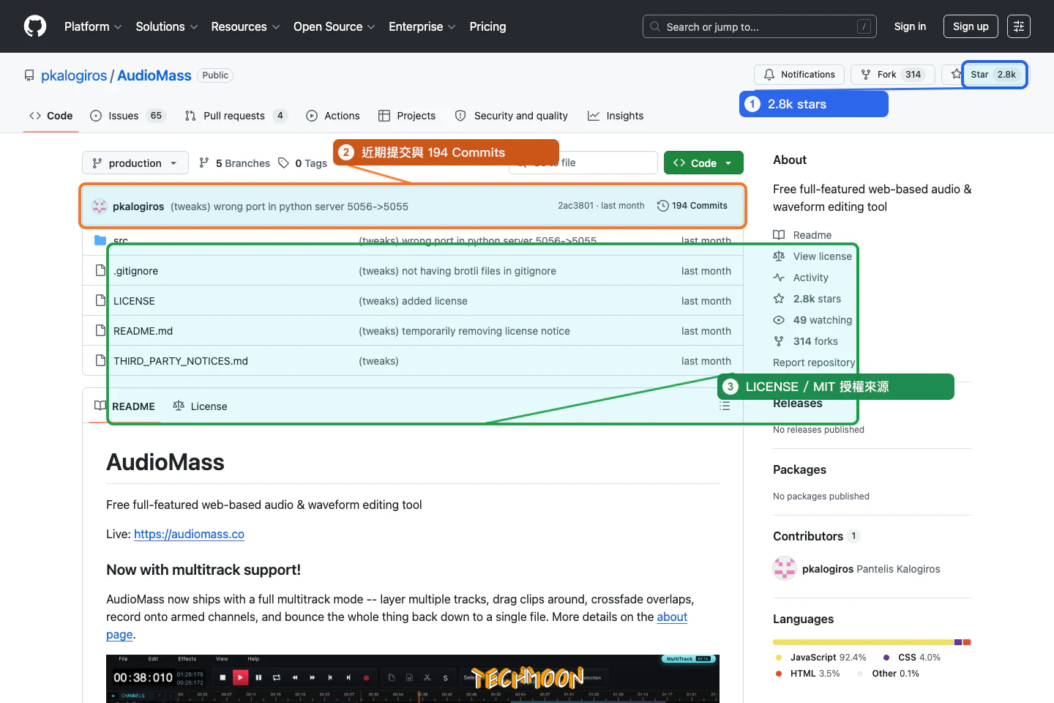Image resolution: width=1054 pixels, height=703 pixels.
Task: Expand the Resources menu
Action: tap(245, 26)
